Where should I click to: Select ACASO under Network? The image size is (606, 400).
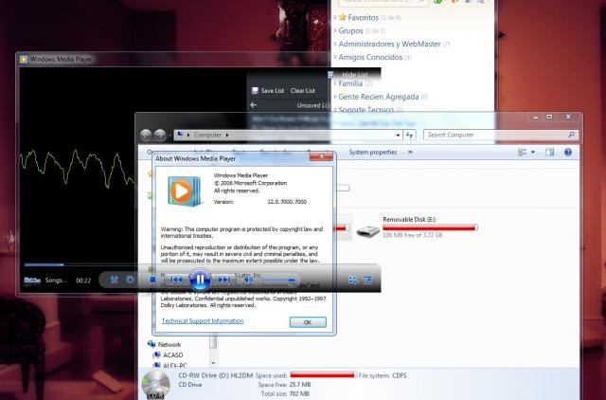pos(172,355)
